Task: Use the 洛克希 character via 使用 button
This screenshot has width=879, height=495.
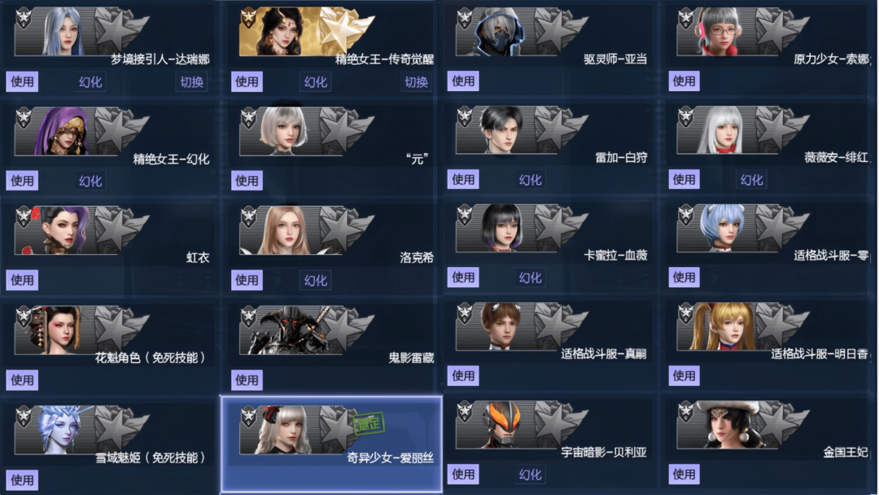Action: click(247, 280)
